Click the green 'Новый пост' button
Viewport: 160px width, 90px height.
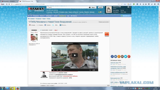coord(126,16)
